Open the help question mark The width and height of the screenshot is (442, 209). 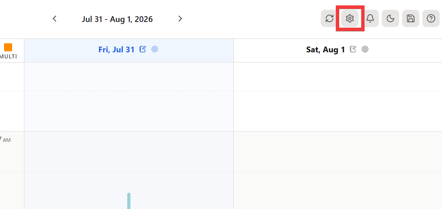[x=431, y=19]
